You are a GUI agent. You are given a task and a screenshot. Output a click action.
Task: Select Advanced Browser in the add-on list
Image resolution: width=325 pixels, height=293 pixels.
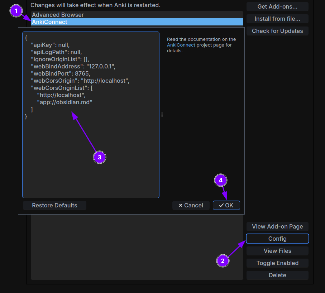58,15
